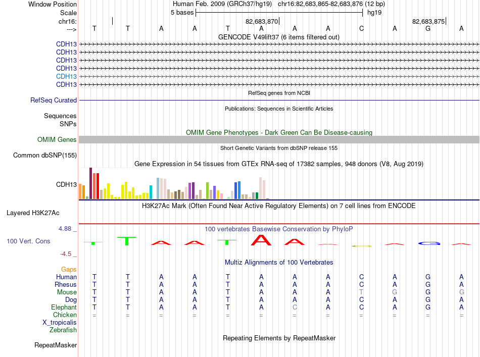Click the olive C conservation logo letter
Image resolution: width=480 pixels, height=357 pixels.
362,246
